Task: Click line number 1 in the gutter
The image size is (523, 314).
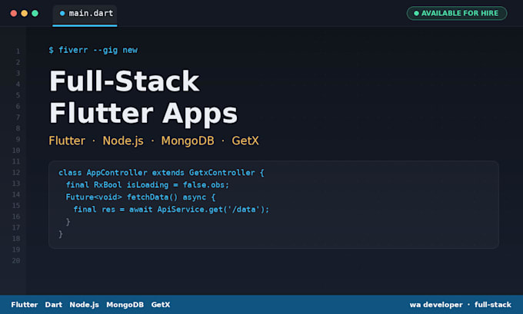Action: click(18, 51)
